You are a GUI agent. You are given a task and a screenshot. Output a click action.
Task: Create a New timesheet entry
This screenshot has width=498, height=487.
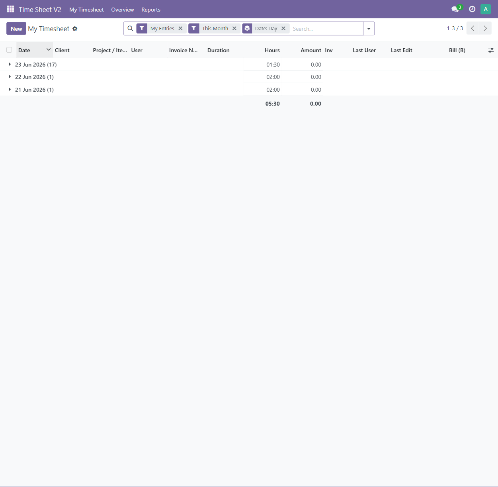click(16, 29)
